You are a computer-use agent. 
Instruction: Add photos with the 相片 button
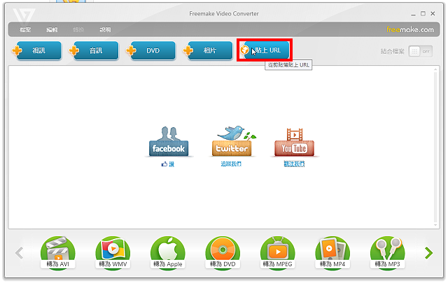tap(209, 51)
